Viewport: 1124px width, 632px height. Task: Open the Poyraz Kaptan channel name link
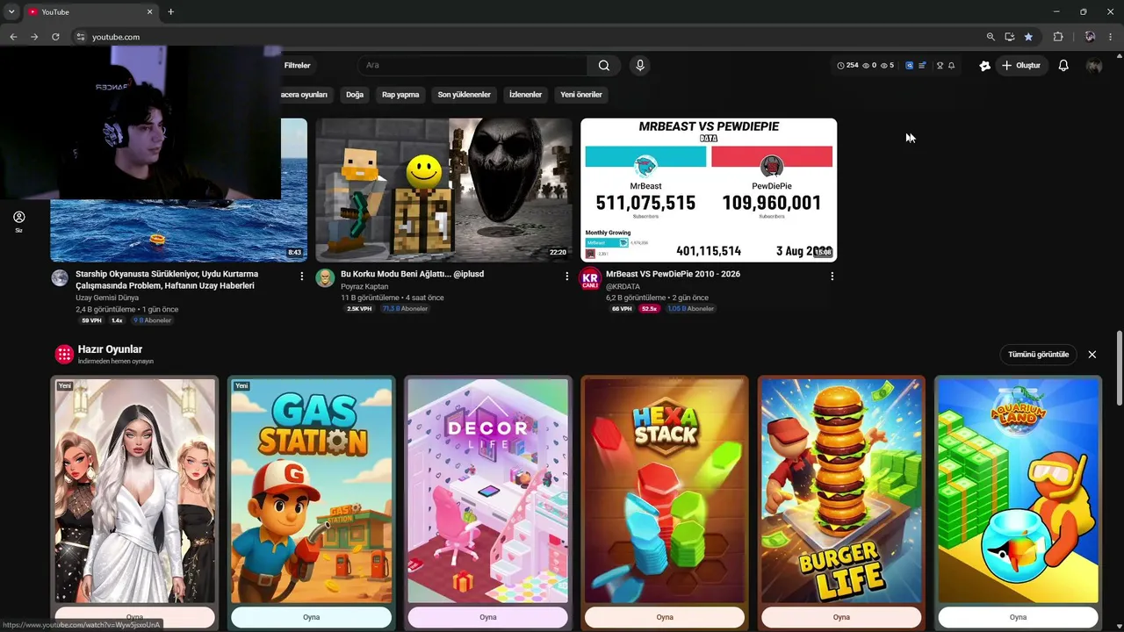click(364, 287)
